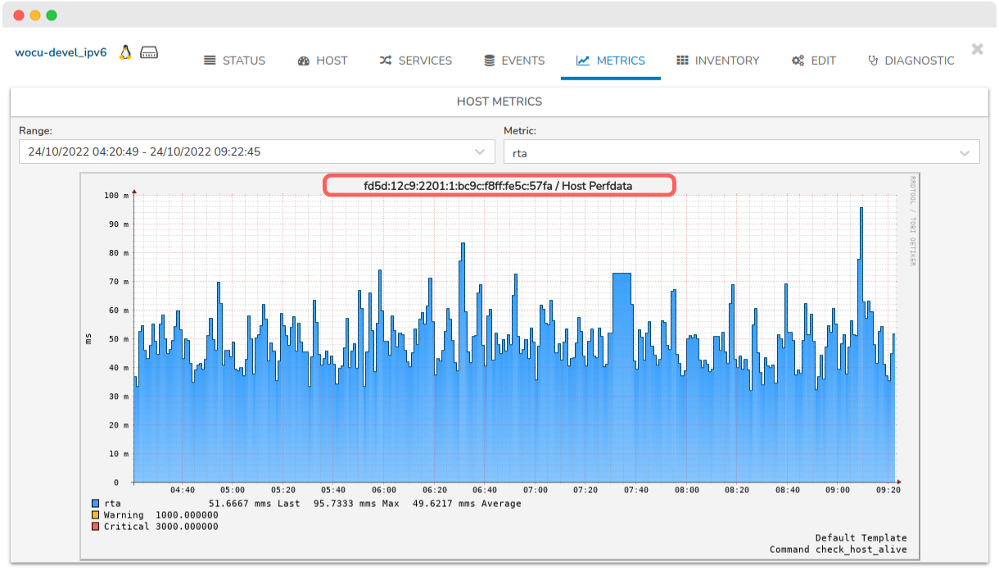Open the Metric dropdown showing rta
Screen dimensions: 999x584
(x=742, y=152)
